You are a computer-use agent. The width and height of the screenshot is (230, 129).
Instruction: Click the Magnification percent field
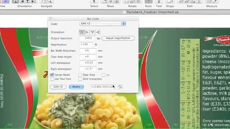tap(86, 44)
